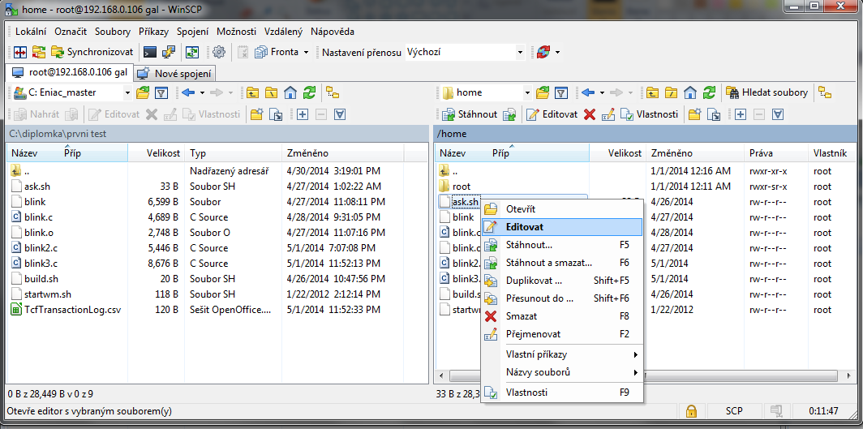Image resolution: width=863 pixels, height=429 pixels.
Task: Open session in PuTTY icon
Action: pos(169,52)
